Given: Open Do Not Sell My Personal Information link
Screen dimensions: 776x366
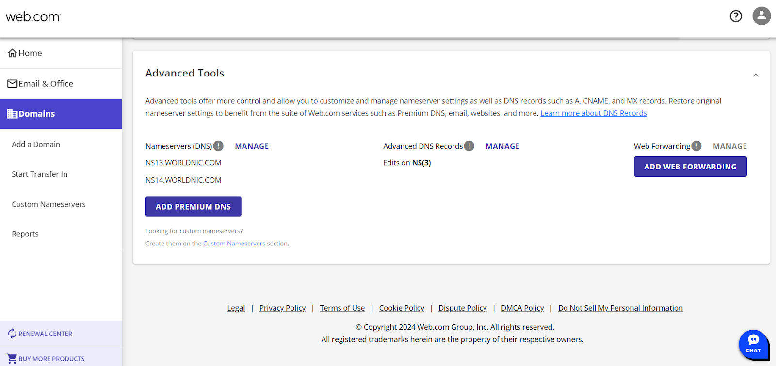Looking at the screenshot, I should point(620,308).
